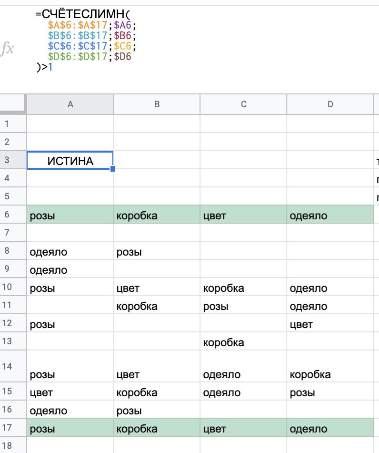Click cell C13 with коробка

tap(243, 341)
